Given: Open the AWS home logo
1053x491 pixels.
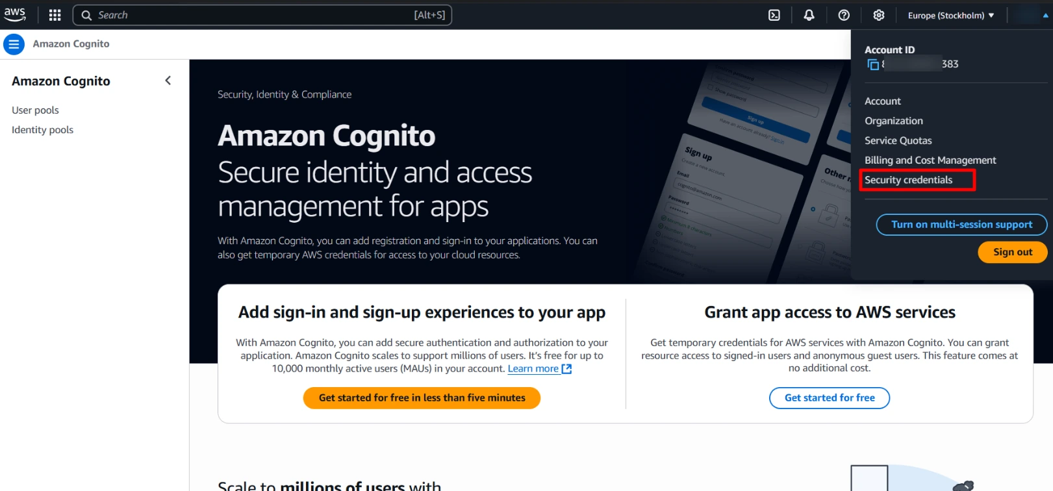Looking at the screenshot, I should click(x=14, y=14).
